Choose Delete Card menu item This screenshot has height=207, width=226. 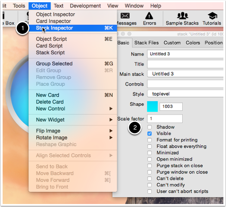point(73,102)
